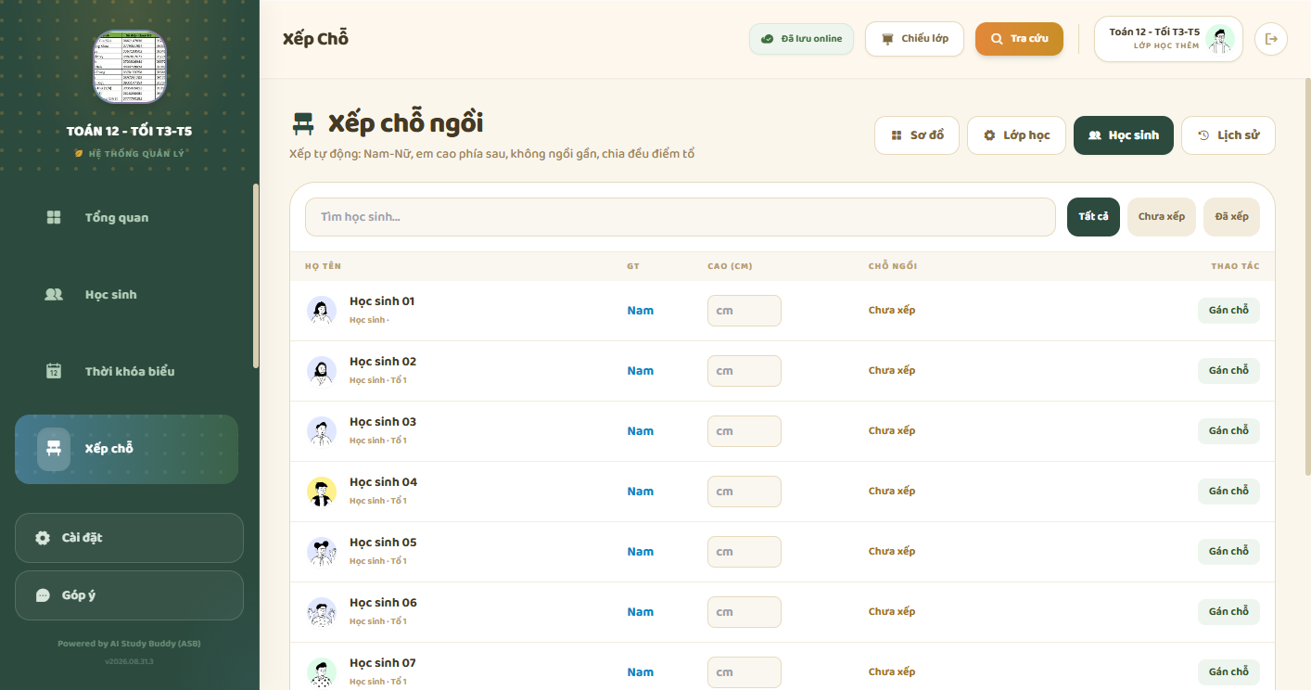Image resolution: width=1311 pixels, height=690 pixels.
Task: Click the Học sinh sidebar people icon
Action: [54, 294]
